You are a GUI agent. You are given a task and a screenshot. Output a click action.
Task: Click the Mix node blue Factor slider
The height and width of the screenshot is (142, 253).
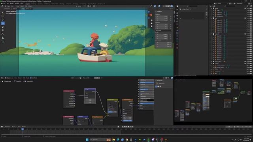(x=112, y=112)
